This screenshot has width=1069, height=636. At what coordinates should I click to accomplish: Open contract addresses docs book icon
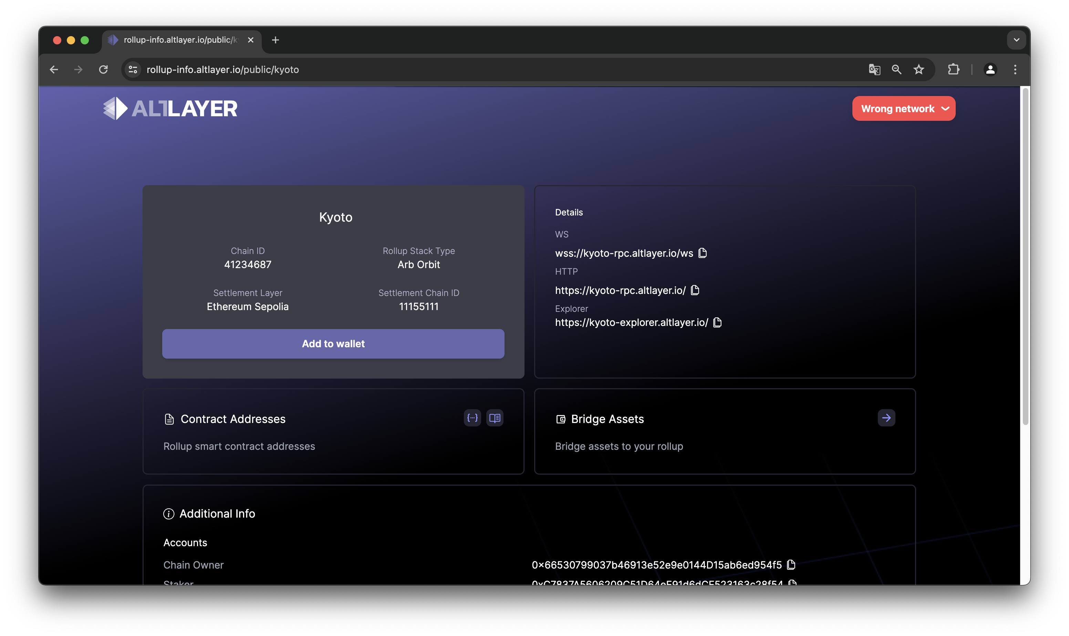[x=495, y=418]
